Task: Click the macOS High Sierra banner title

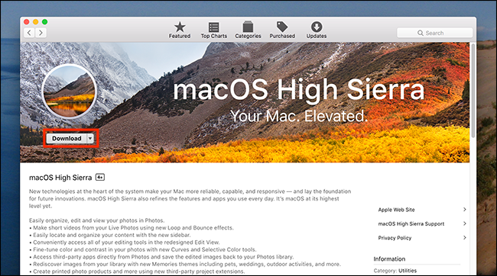Action: pyautogui.click(x=298, y=90)
